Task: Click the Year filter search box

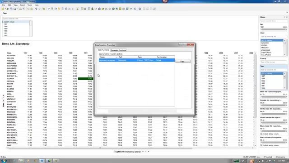Action: pos(274,70)
